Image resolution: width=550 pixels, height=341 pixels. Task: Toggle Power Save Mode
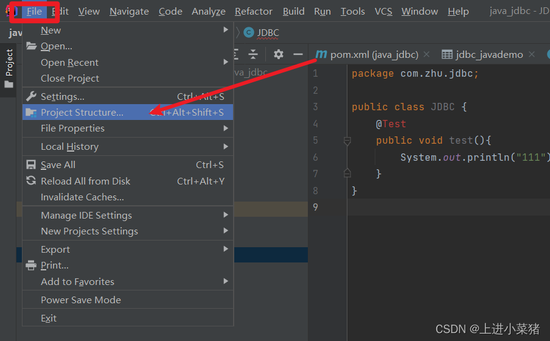click(x=128, y=300)
